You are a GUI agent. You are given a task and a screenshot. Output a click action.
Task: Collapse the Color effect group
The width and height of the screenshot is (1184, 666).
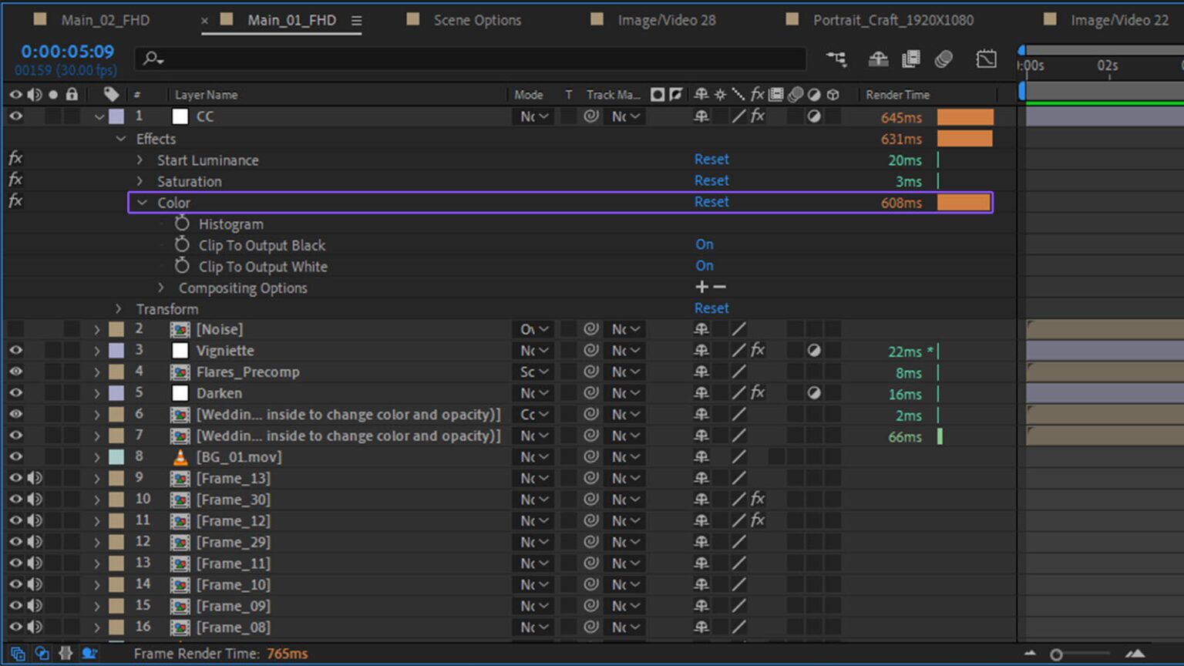[142, 202]
